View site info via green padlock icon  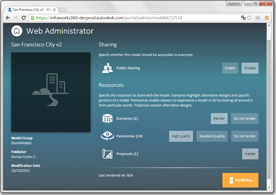pos(33,18)
